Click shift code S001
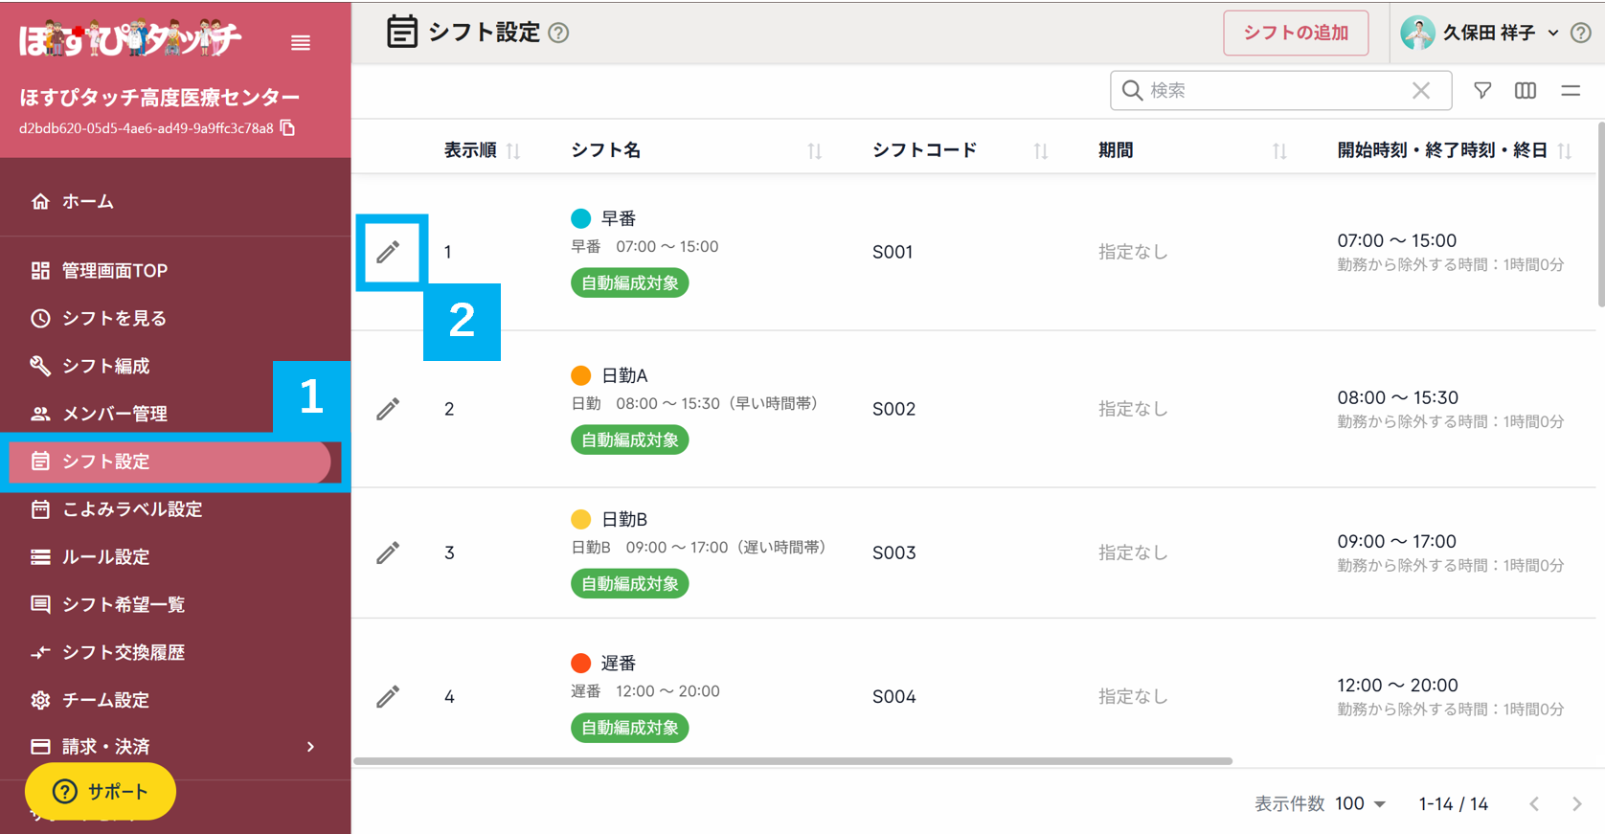The image size is (1605, 834). (893, 252)
